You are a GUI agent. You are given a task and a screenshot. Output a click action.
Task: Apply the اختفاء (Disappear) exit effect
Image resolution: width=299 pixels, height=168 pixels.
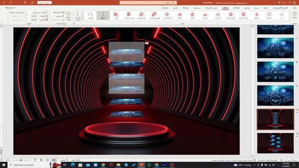coord(269,15)
